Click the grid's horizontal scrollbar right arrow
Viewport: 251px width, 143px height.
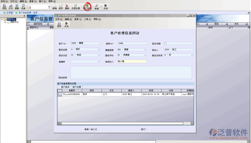(x=192, y=124)
